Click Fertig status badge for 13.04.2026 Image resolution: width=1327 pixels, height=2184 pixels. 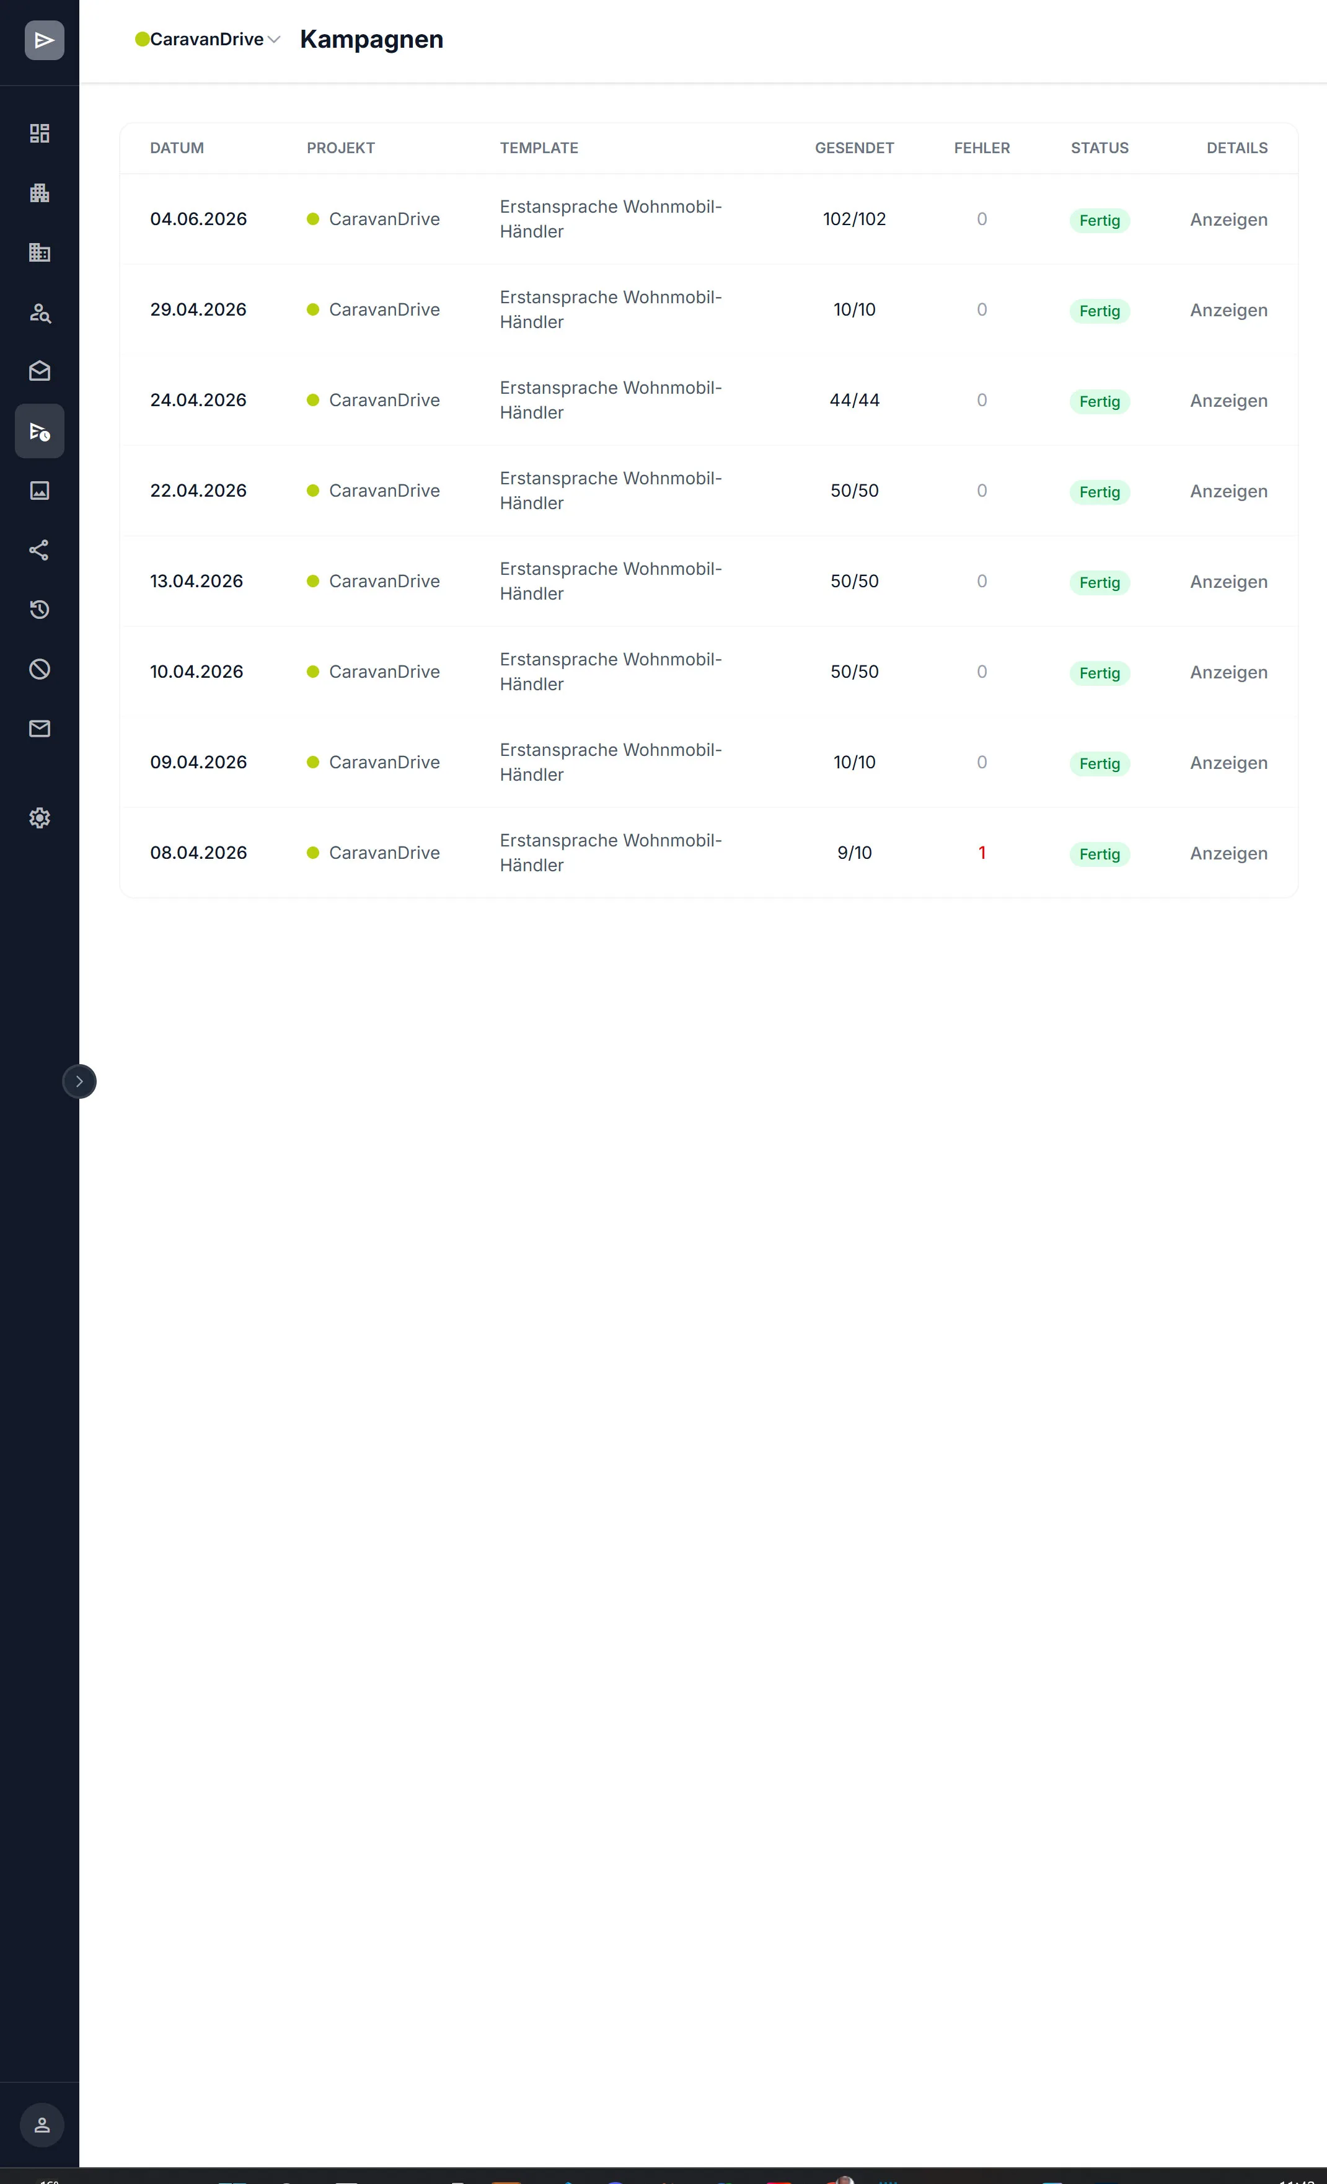1100,582
